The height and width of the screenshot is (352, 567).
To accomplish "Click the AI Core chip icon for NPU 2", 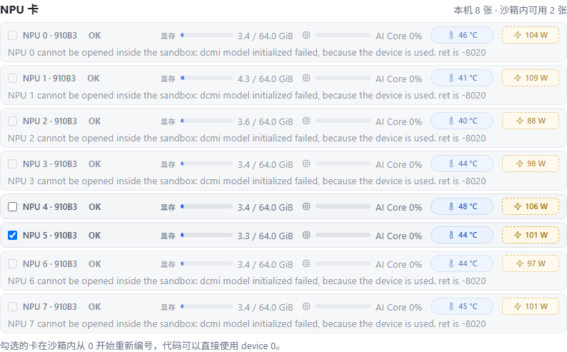I will 306,121.
